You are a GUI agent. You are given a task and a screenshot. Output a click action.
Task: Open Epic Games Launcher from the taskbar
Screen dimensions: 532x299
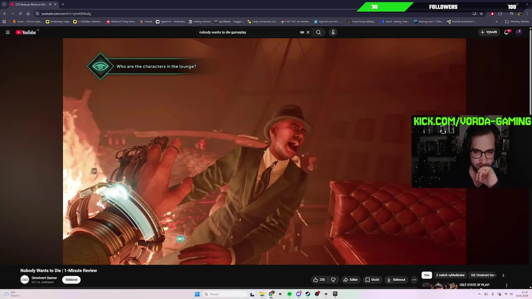[x=335, y=294]
